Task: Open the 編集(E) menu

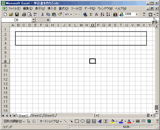Action: (x=28, y=8)
